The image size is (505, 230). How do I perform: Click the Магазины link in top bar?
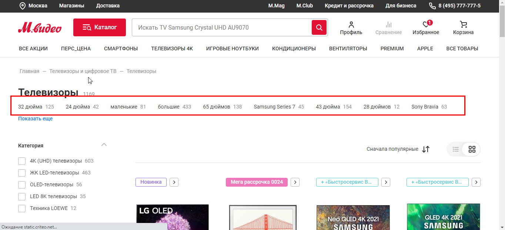72,6
